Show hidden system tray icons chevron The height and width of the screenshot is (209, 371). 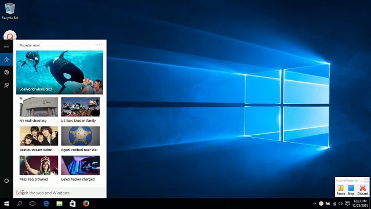[314, 204]
